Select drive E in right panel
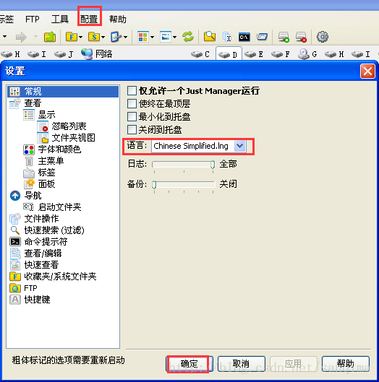The width and height of the screenshot is (379, 382). click(x=254, y=54)
